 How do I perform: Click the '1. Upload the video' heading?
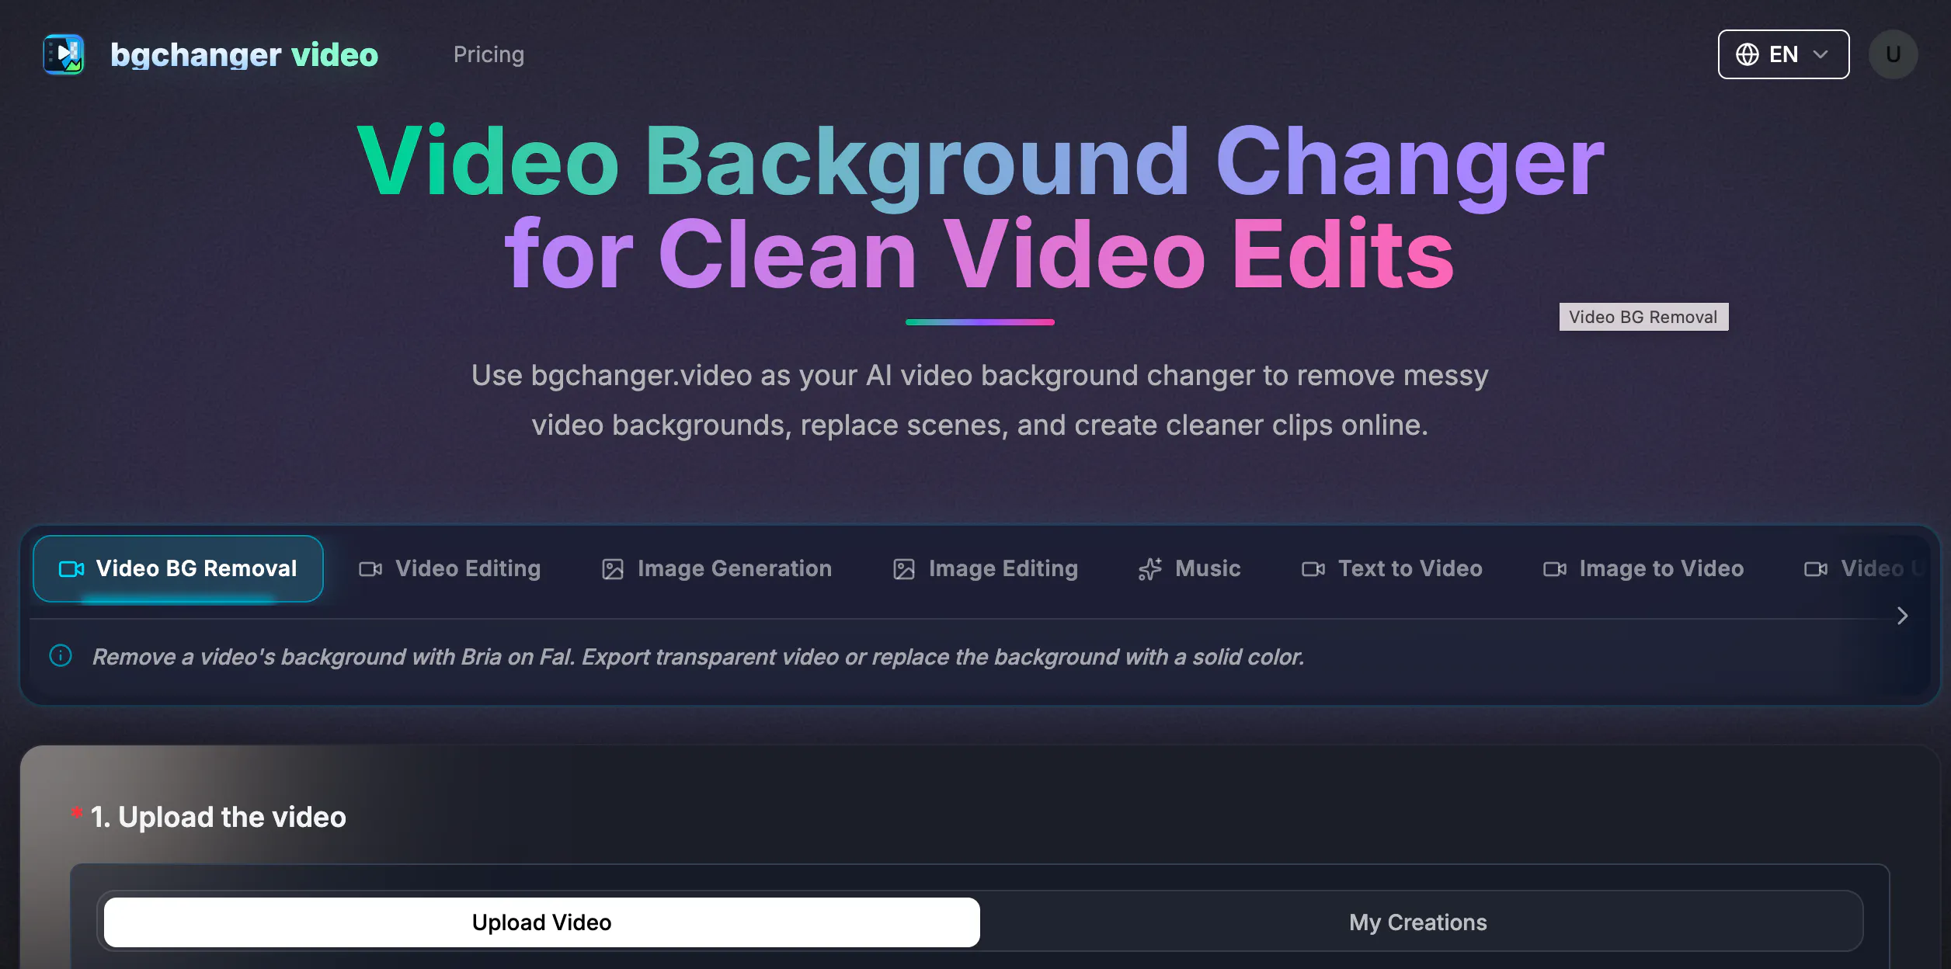point(218,817)
